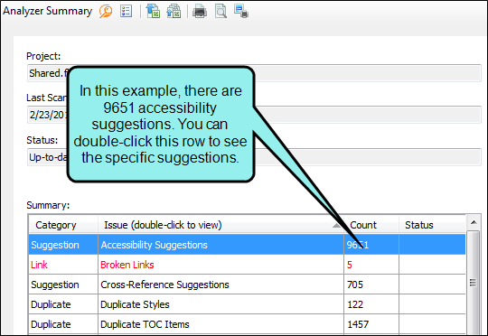Open print preview page-magnifier icon

click(221, 12)
